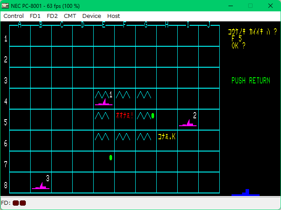Click column header J
The height and width of the screenshot is (210, 281).
[209, 24]
